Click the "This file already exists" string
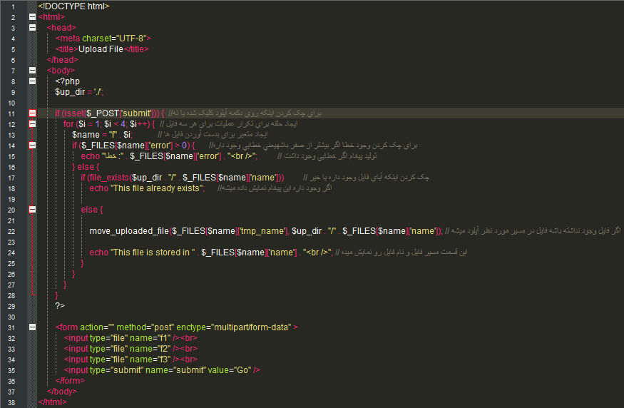This screenshot has height=408, width=624. [158, 188]
